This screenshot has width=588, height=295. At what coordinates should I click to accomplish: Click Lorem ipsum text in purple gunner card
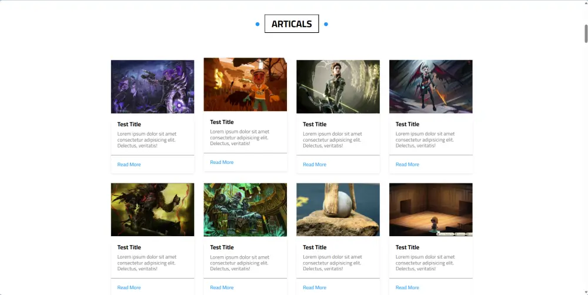click(147, 140)
